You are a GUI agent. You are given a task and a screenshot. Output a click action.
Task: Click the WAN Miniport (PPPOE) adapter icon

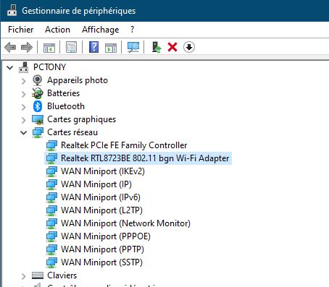pyautogui.click(x=51, y=236)
